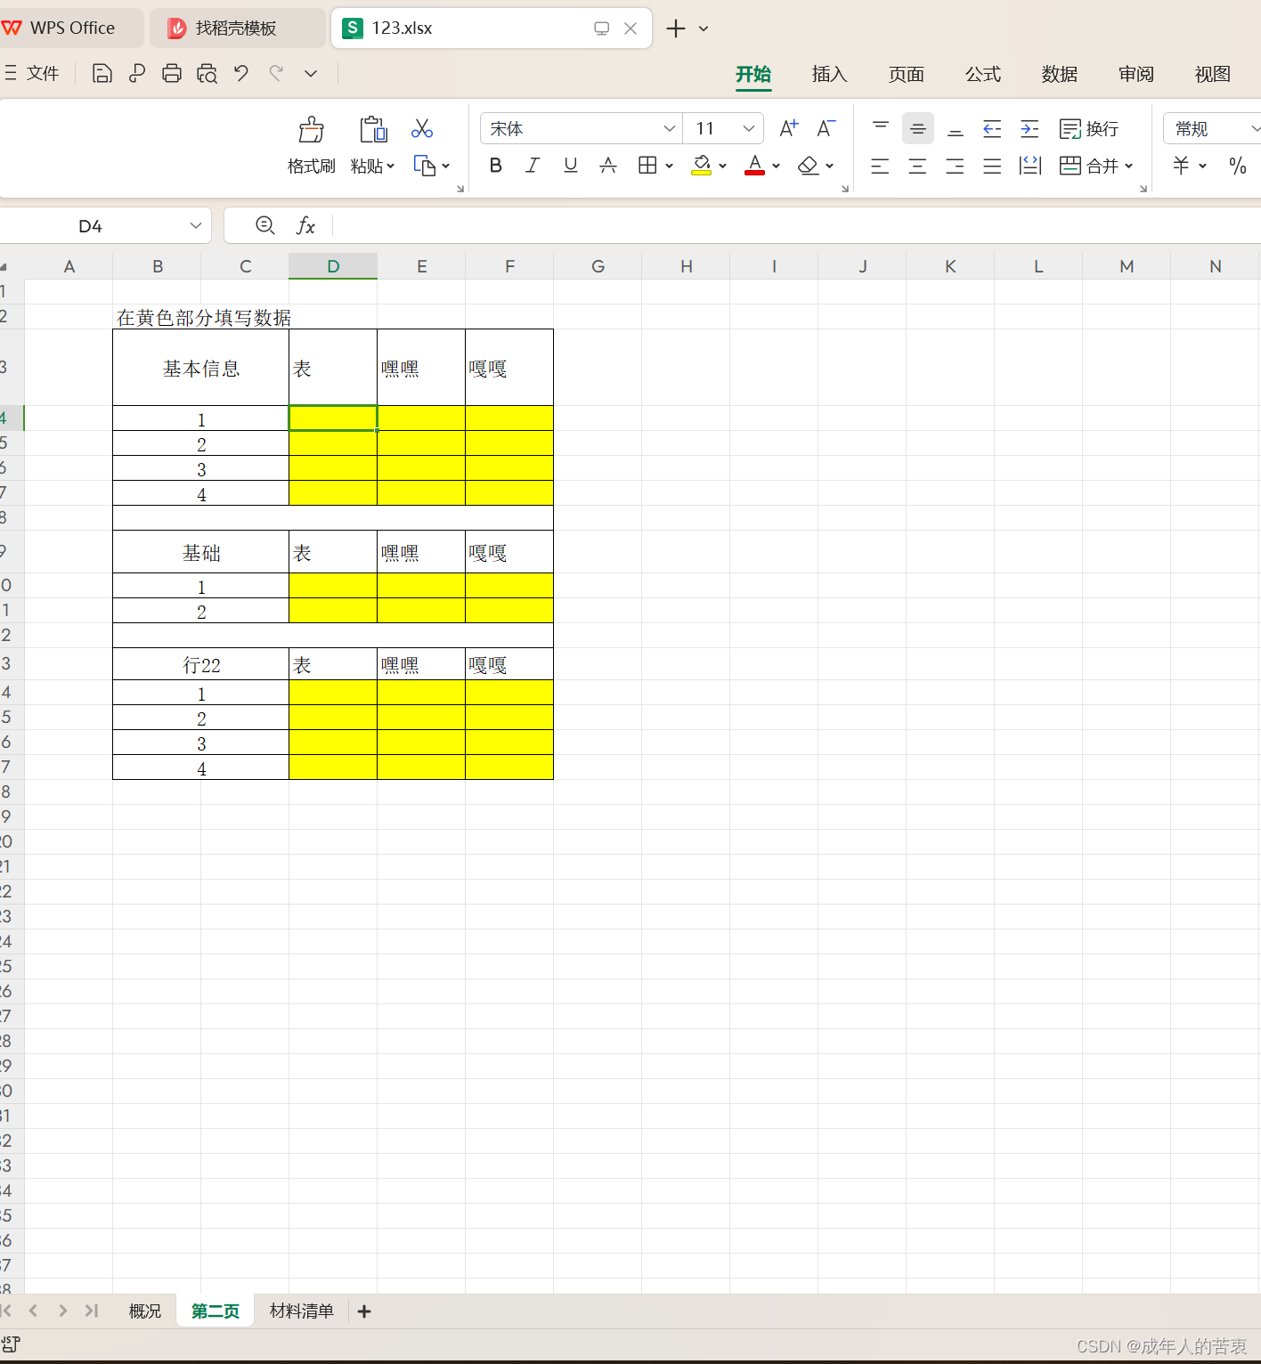Select column G header

598,266
